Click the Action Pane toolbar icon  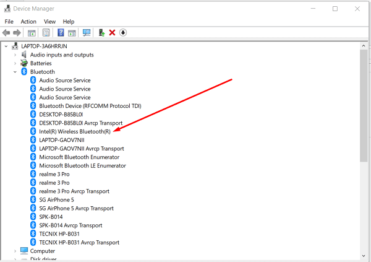coord(72,33)
